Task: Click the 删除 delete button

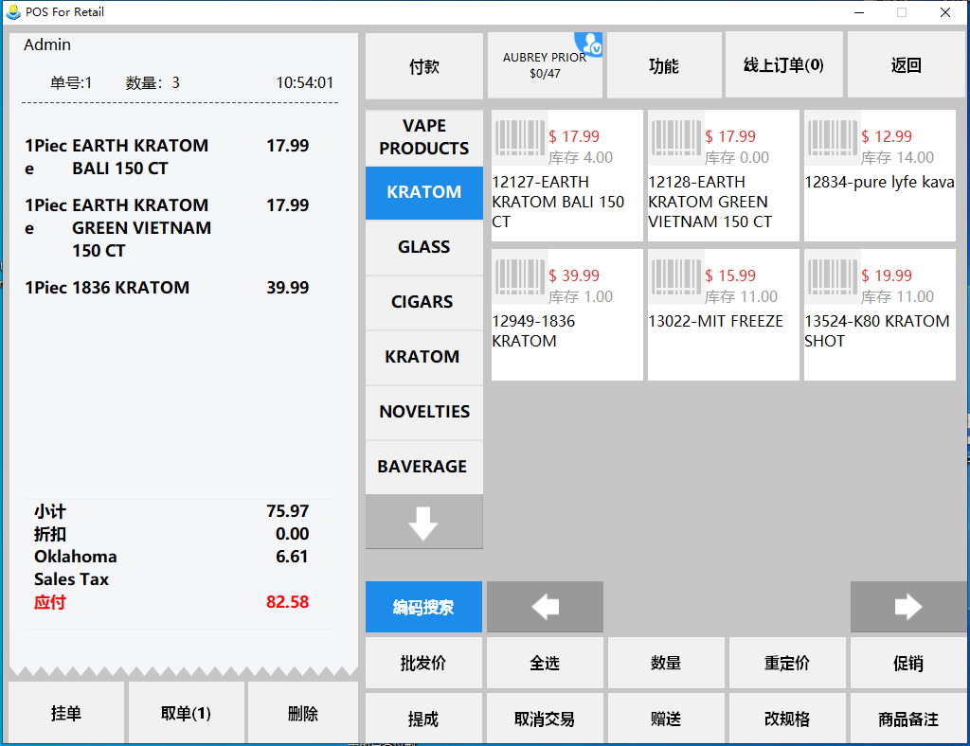Action: 303,713
